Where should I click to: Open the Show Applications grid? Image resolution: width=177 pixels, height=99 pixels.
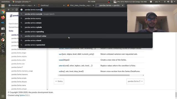(x=3, y=96)
